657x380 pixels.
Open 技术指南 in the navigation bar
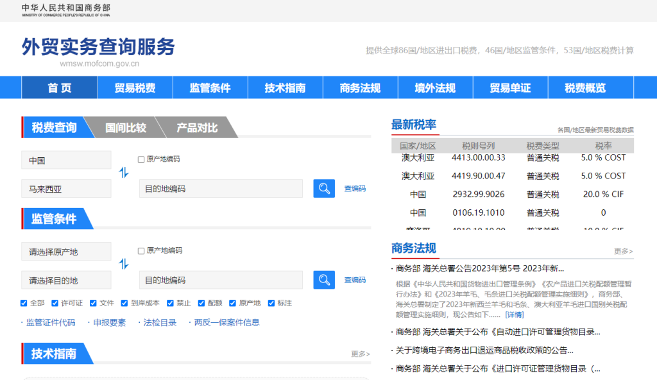pos(285,88)
